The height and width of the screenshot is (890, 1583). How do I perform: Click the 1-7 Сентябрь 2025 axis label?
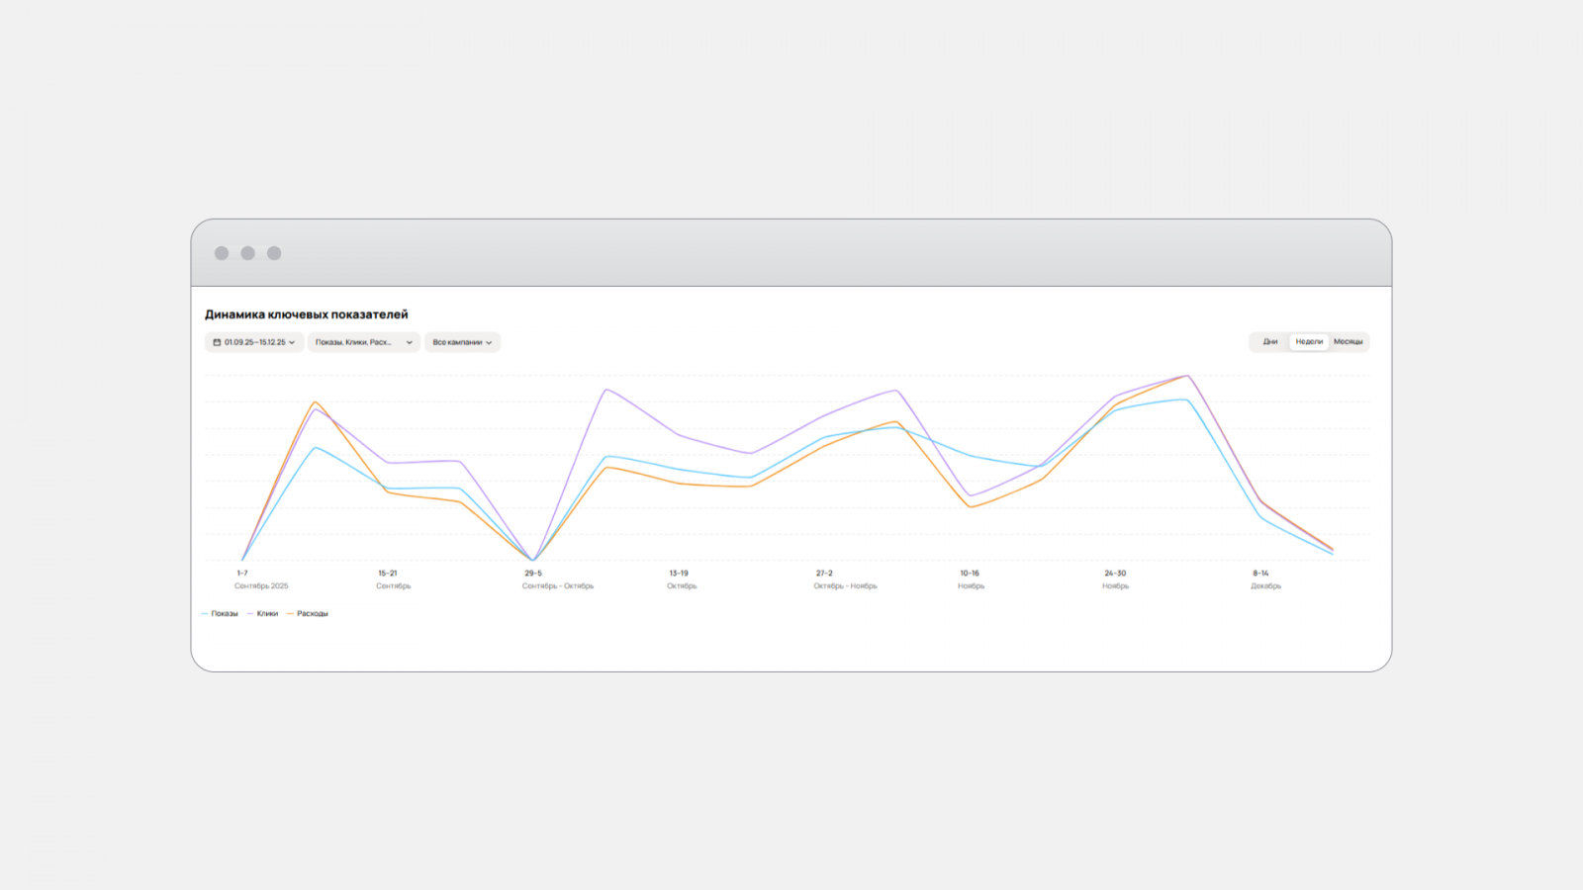(x=242, y=574)
